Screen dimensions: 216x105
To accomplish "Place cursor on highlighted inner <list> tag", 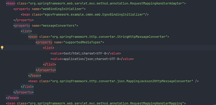I will click(48, 48).
